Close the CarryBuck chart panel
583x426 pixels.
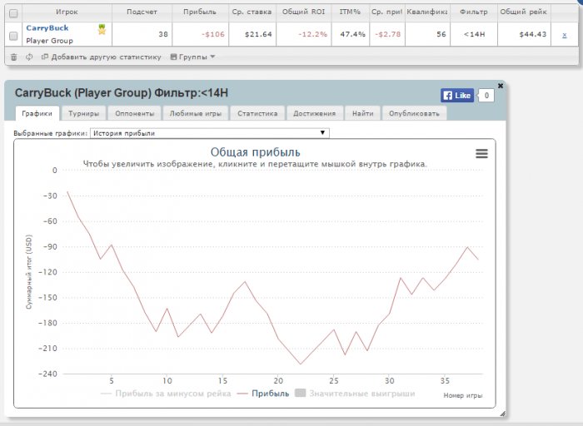[501, 86]
